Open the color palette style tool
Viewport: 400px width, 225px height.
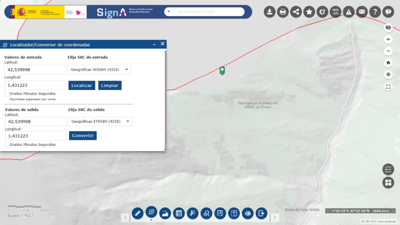tap(248, 213)
